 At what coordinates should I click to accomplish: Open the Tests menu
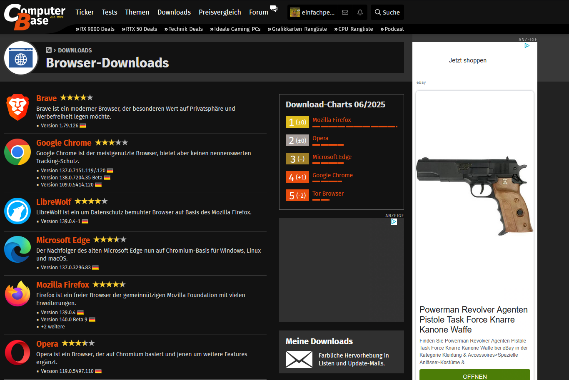click(110, 12)
